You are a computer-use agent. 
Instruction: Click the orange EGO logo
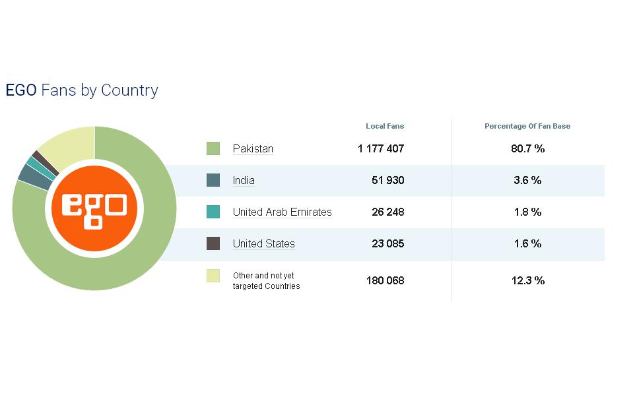point(94,208)
